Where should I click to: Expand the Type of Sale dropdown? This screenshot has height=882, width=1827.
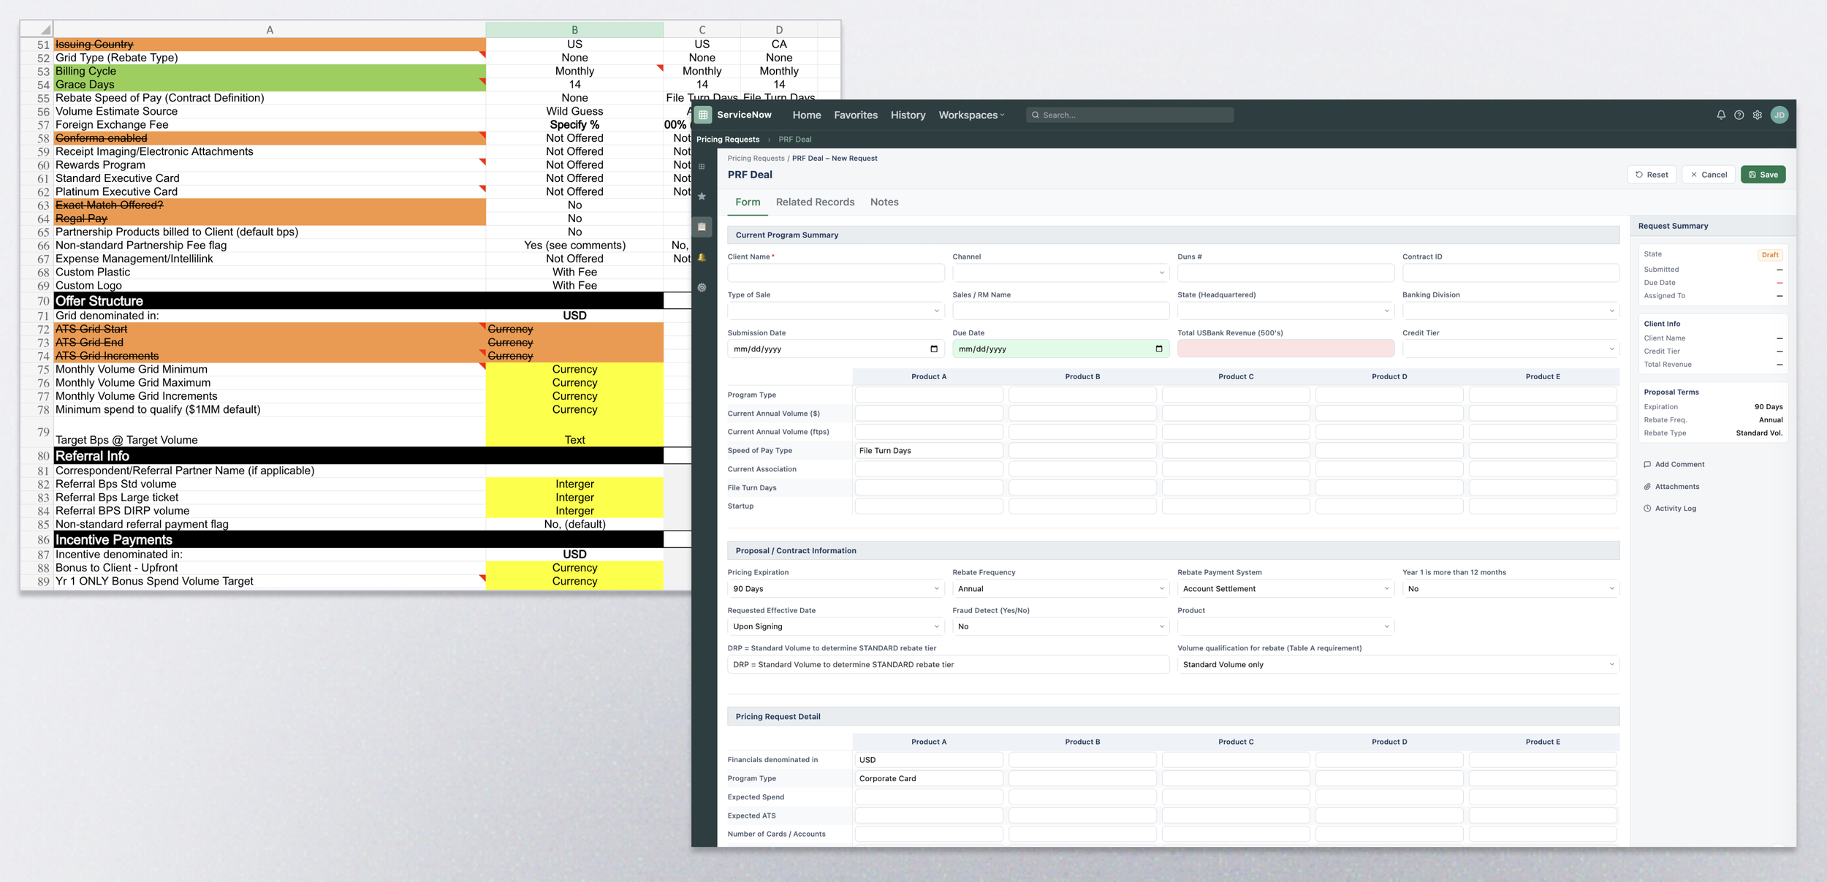click(x=836, y=311)
